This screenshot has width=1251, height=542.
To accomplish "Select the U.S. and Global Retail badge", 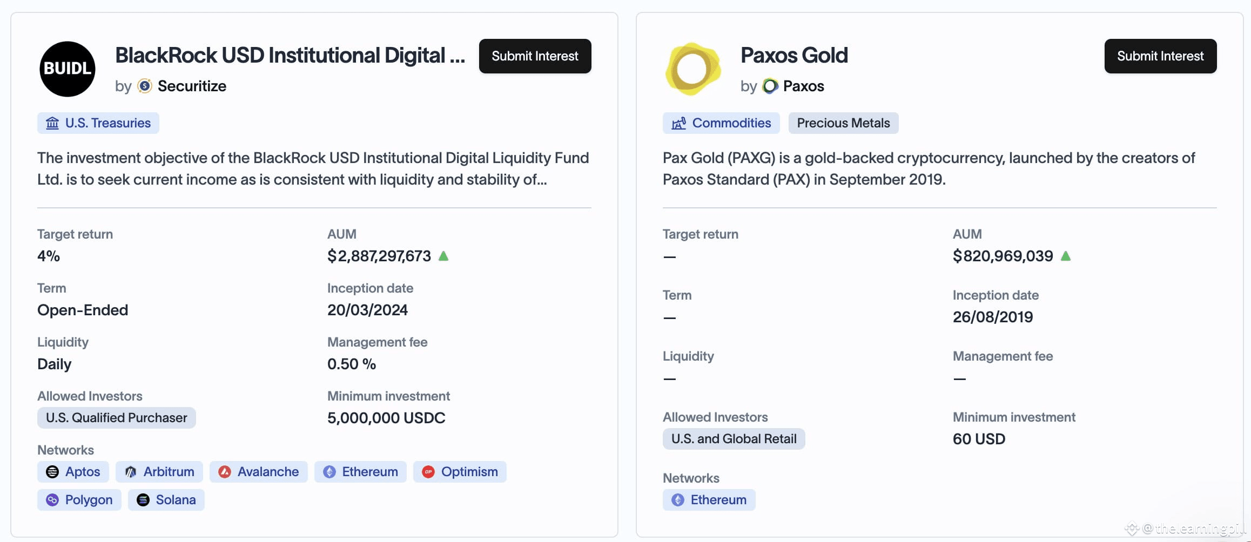I will point(734,439).
